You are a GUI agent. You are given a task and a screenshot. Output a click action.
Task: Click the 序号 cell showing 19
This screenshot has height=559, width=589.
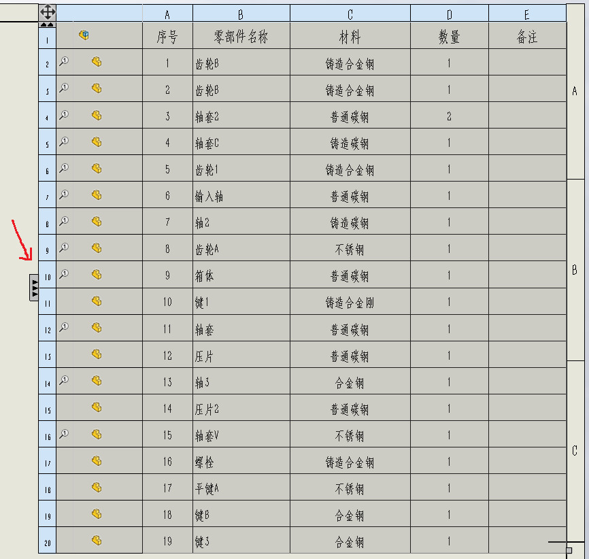pyautogui.click(x=167, y=540)
